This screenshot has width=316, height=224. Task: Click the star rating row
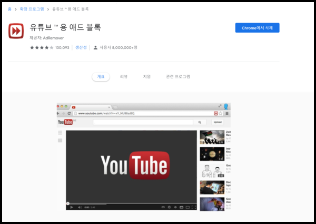pyautogui.click(x=42, y=47)
